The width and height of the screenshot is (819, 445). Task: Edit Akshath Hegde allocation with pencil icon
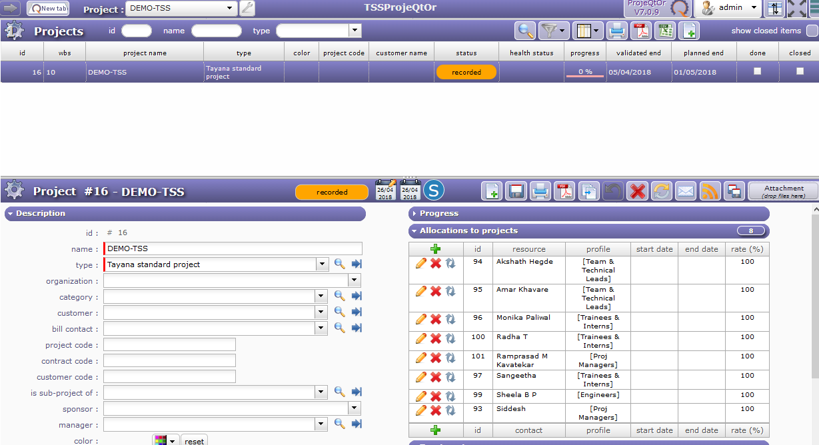tap(421, 264)
